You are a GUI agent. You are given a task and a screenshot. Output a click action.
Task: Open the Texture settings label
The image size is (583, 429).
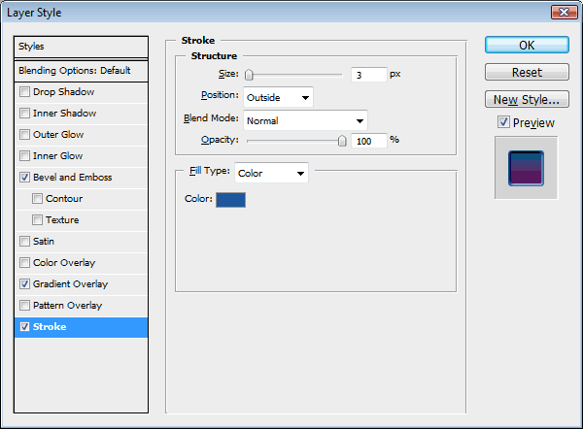pos(62,220)
